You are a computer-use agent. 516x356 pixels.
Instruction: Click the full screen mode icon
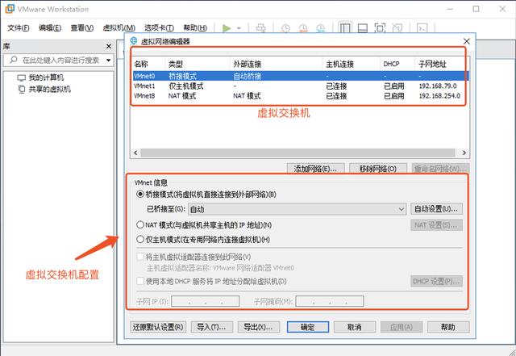click(380, 28)
